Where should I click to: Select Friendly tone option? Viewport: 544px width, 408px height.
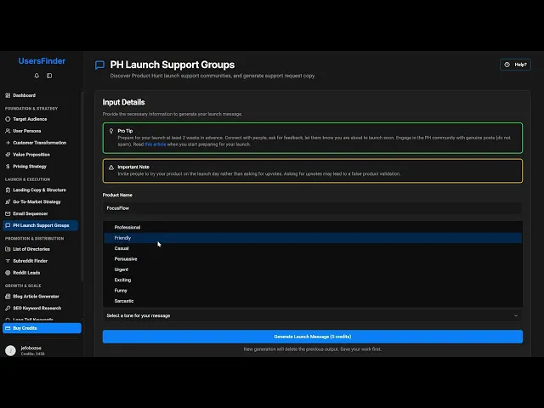[313, 238]
